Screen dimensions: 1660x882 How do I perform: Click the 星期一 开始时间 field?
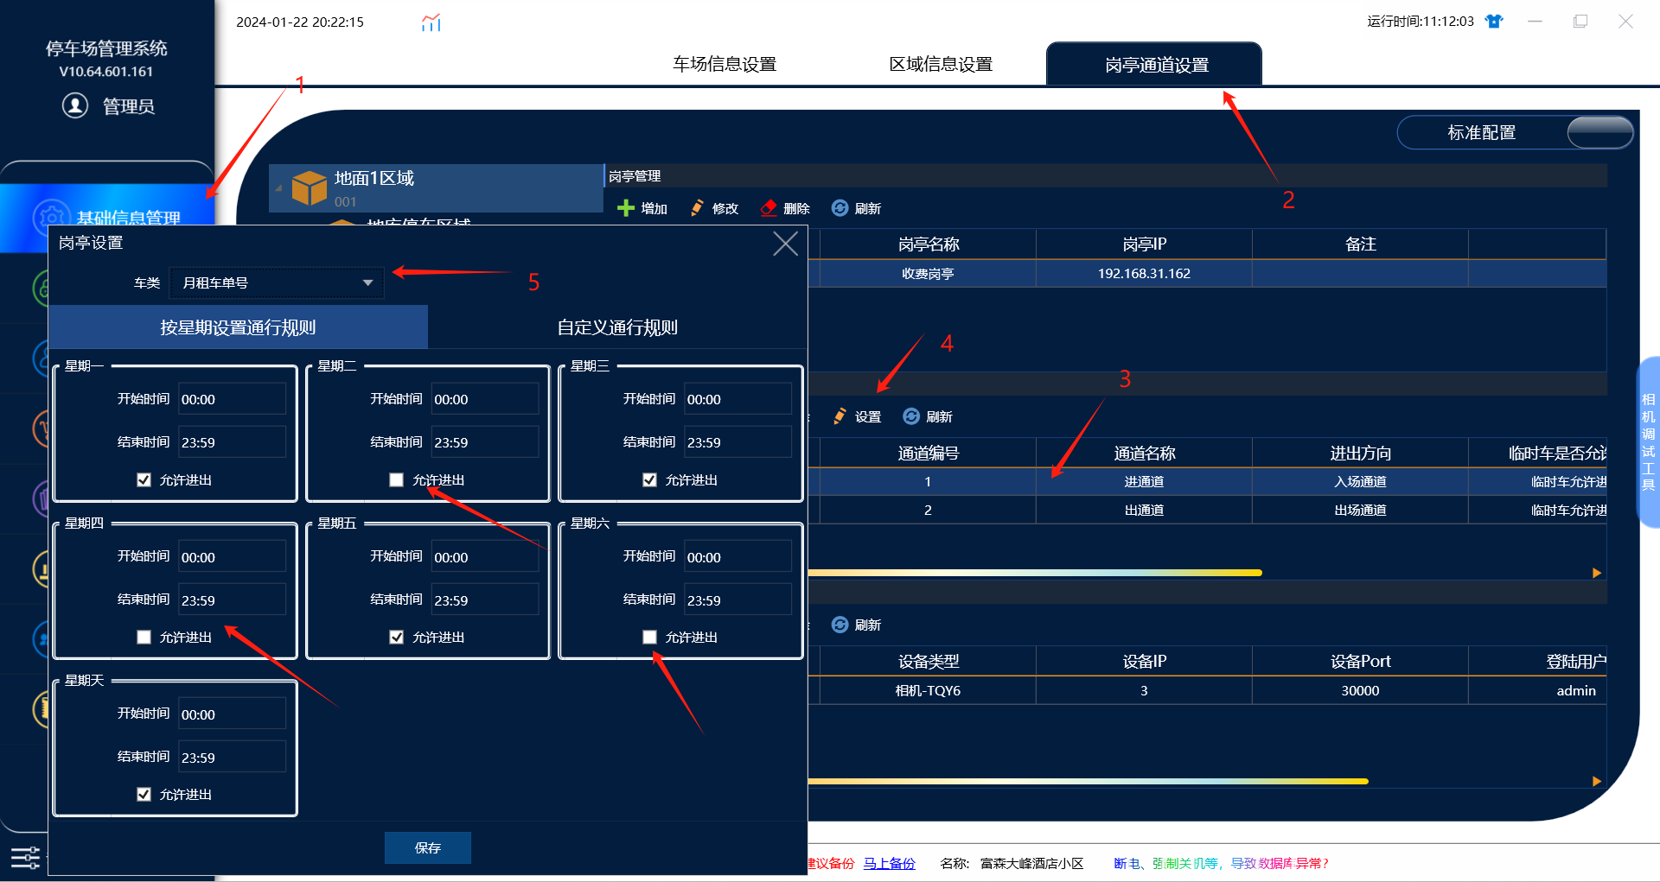tap(232, 399)
